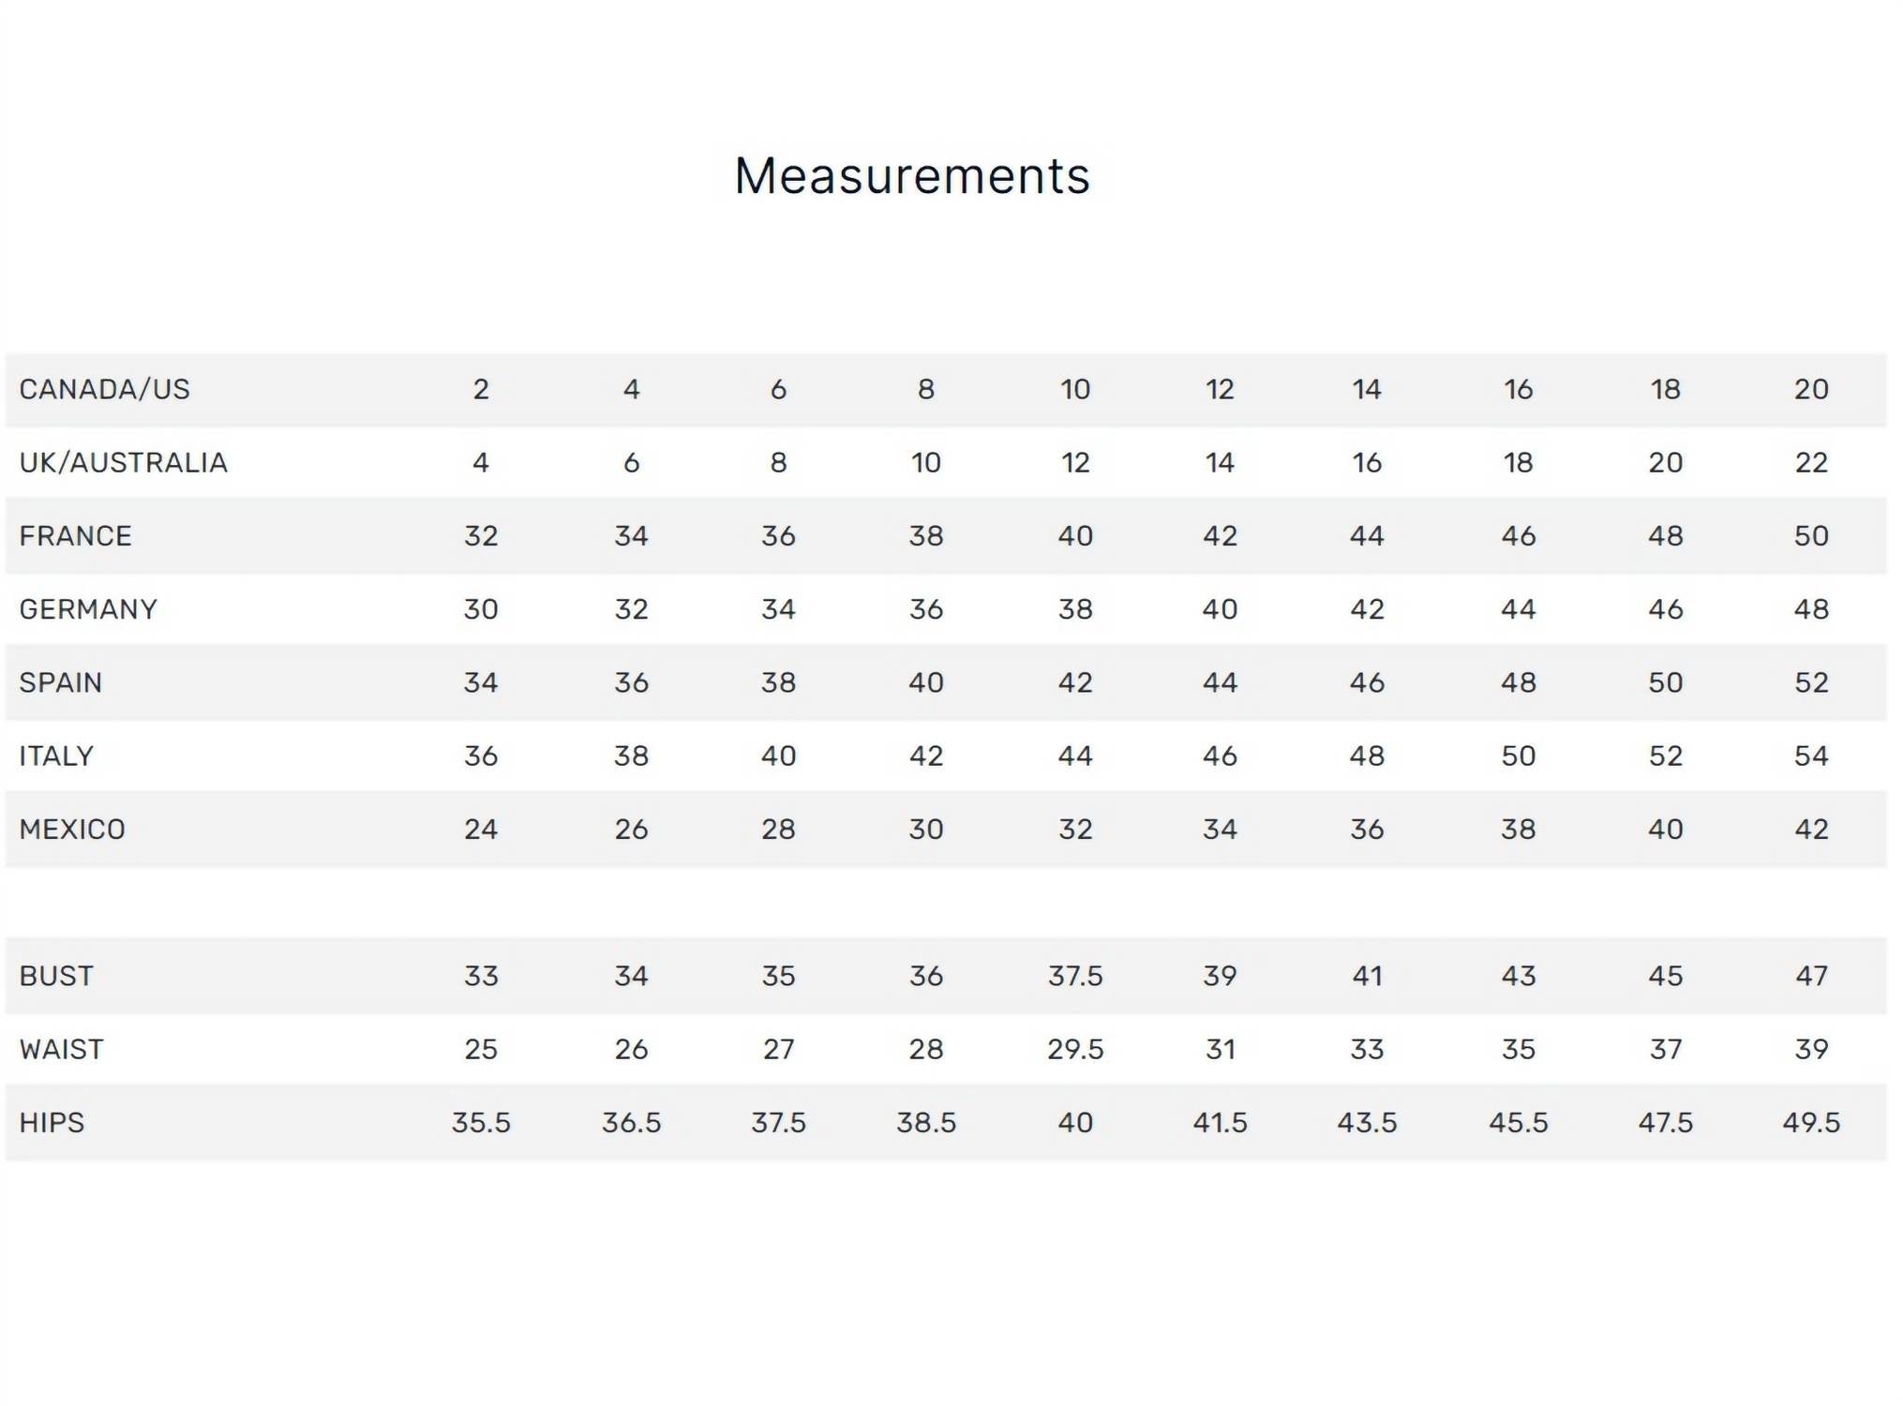Click the GERMANY row label
Screen dimensions: 1903x1406
(88, 609)
